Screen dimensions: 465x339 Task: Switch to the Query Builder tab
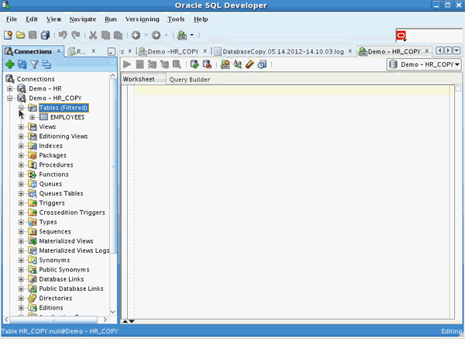tap(190, 80)
